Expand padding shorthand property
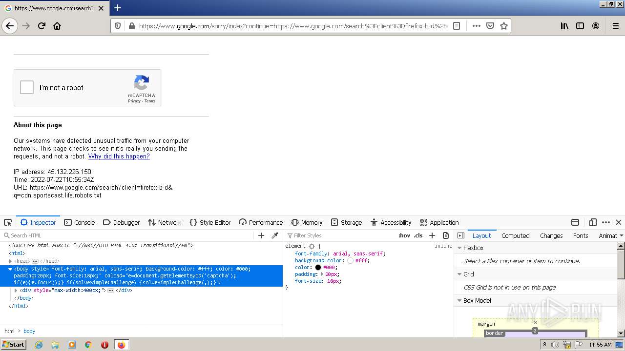625x351 pixels. coord(322,274)
